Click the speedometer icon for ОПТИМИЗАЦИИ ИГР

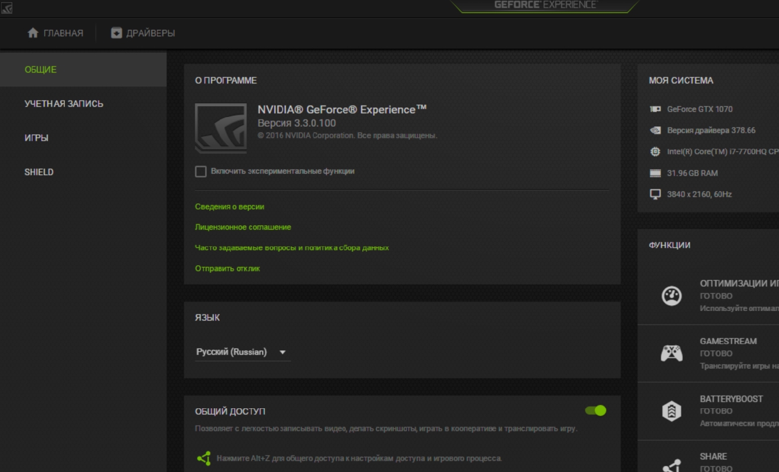672,296
